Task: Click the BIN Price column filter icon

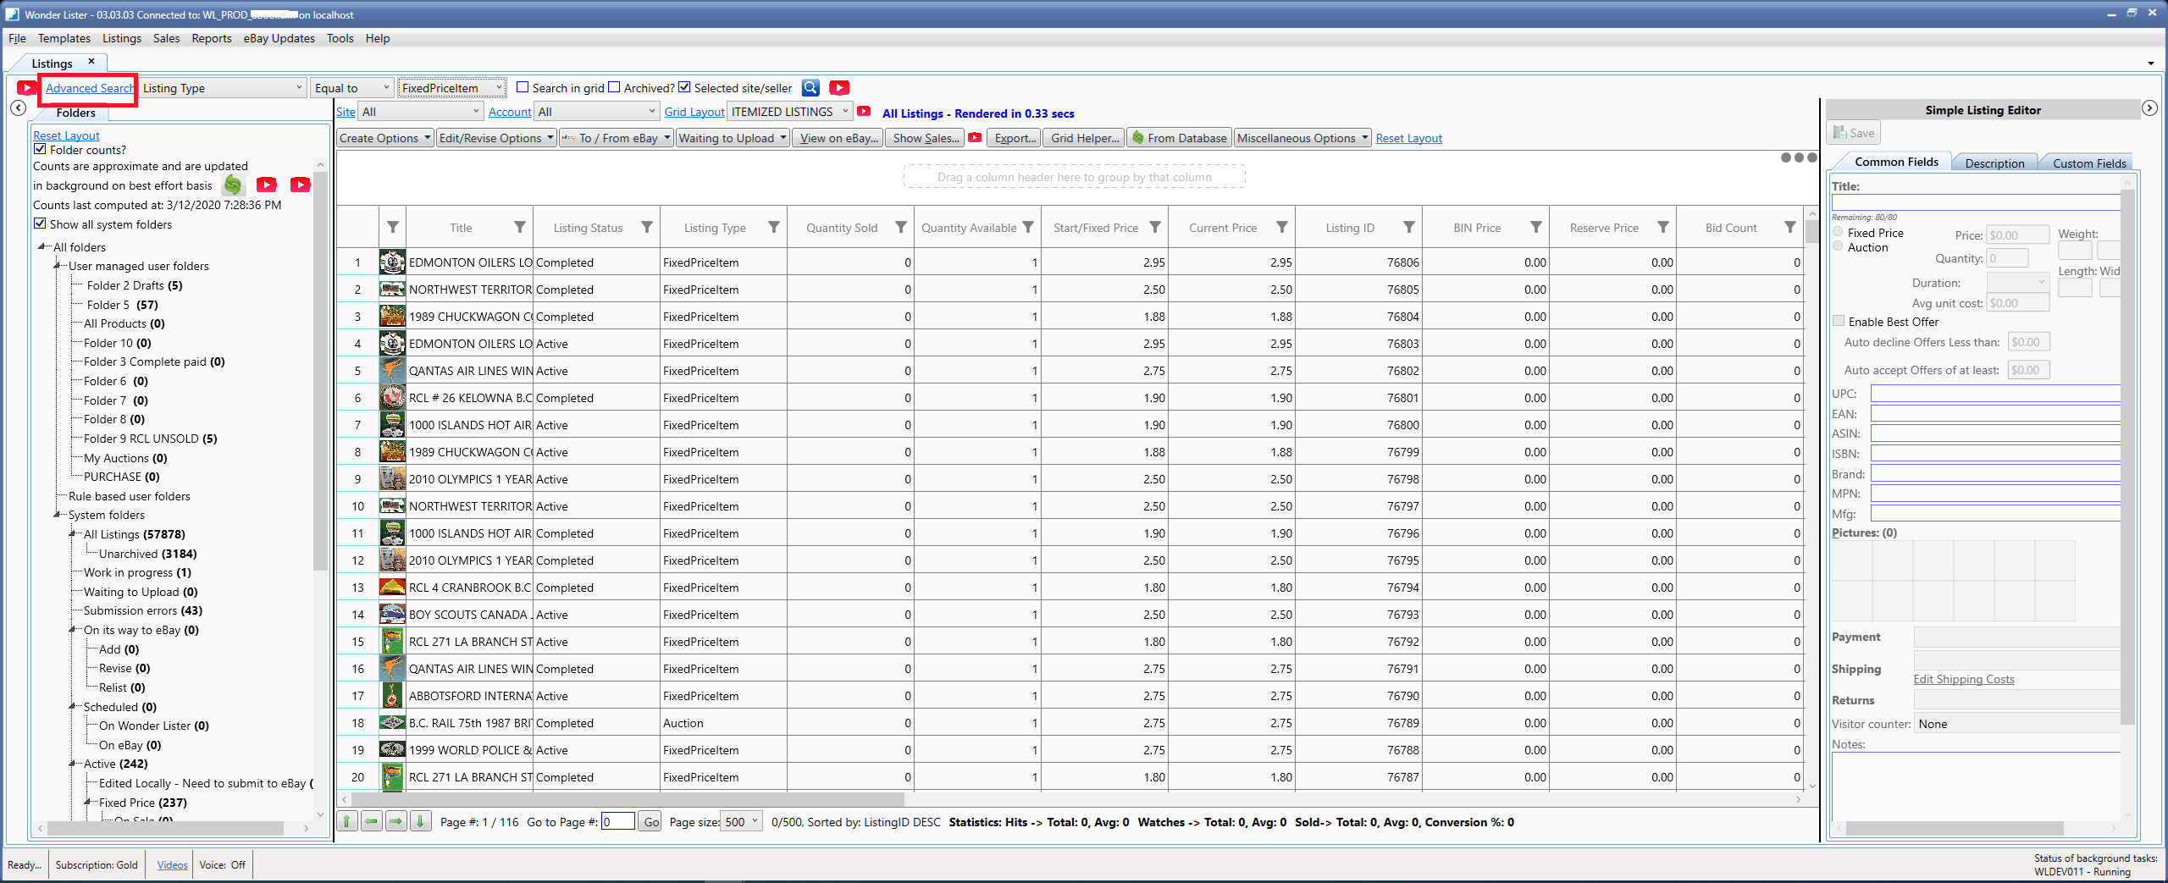Action: point(1536,227)
